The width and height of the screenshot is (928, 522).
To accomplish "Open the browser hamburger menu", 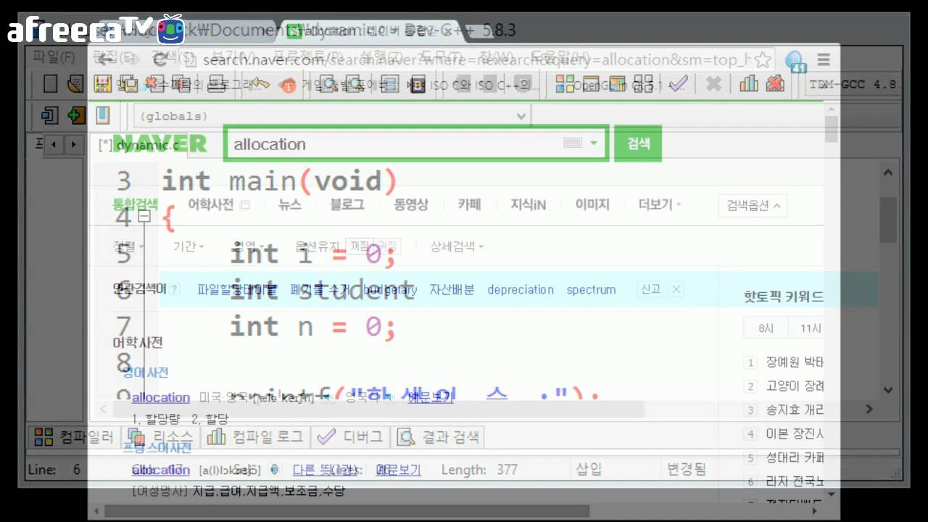I will point(824,59).
